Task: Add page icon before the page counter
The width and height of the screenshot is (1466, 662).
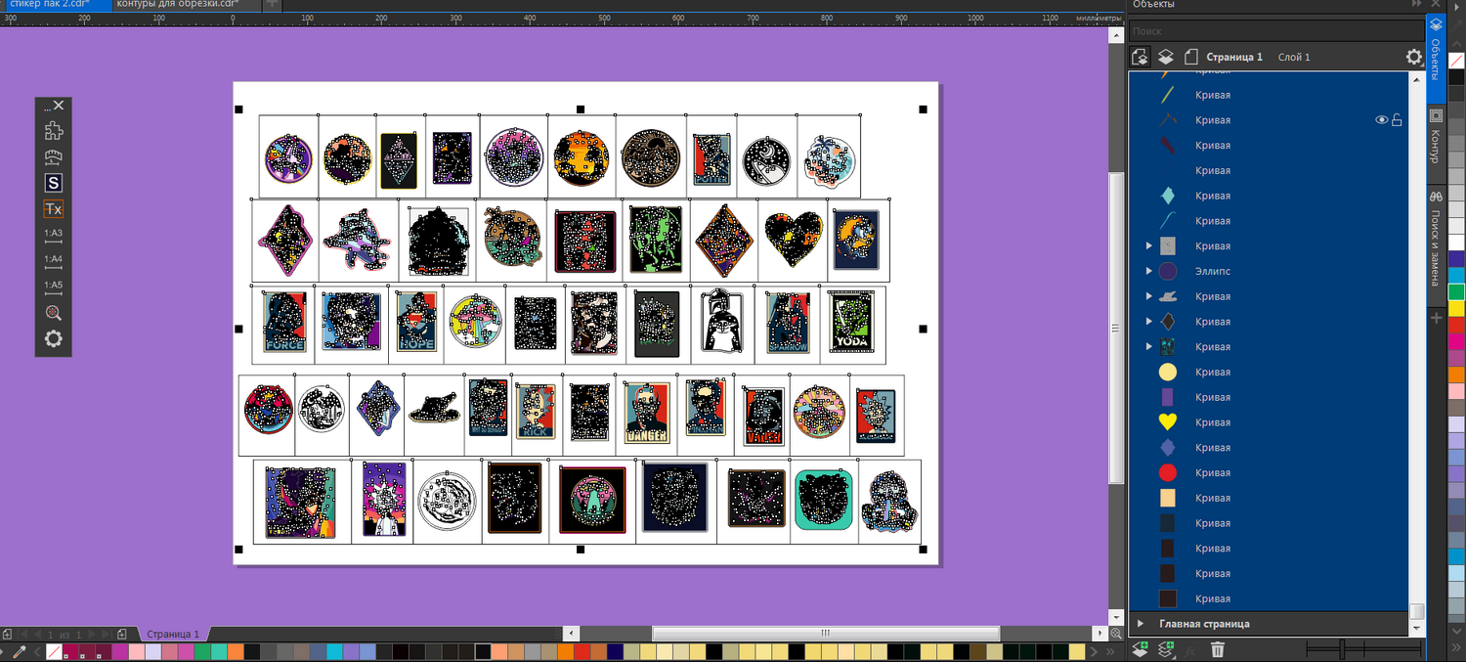Action: pyautogui.click(x=7, y=635)
